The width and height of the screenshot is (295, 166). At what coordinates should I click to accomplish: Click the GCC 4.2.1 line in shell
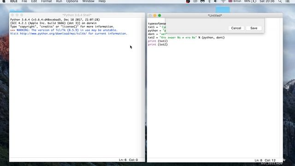point(53,23)
